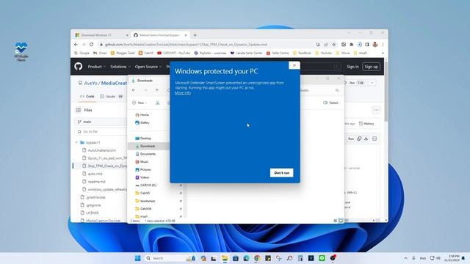
Task: Toggle the GitHub Files panel icon
Action: pos(79,110)
